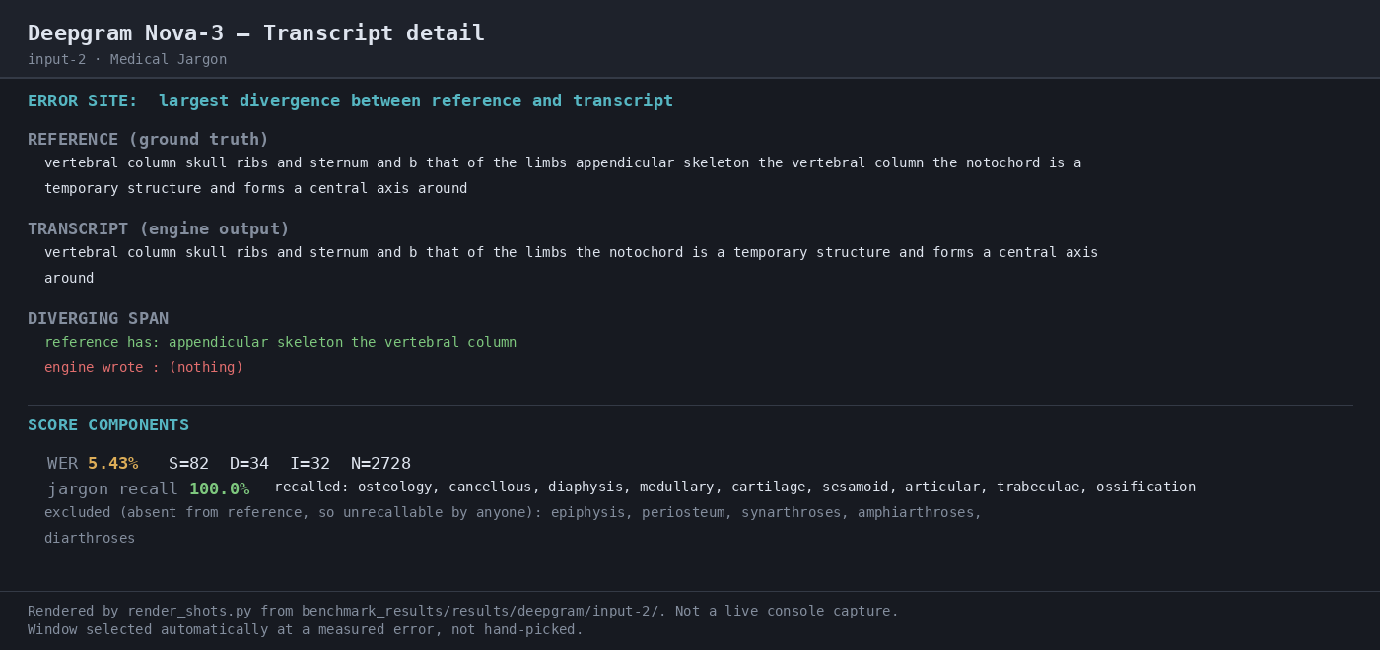Click the red 'engine wrote : (nothing)' line
This screenshot has width=1380, height=650.
coord(144,368)
